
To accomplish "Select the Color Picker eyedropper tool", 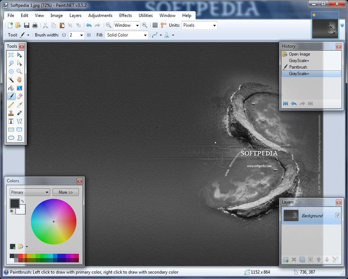I will (x=19, y=105).
